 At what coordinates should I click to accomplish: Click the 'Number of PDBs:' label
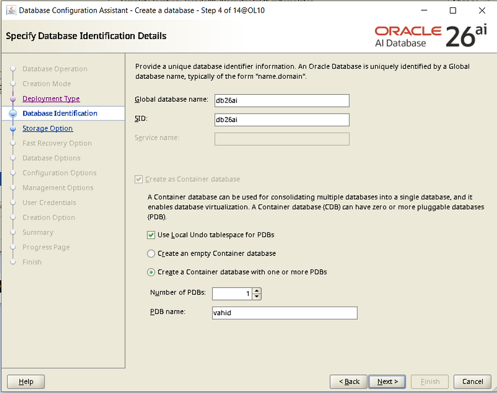[x=178, y=292]
